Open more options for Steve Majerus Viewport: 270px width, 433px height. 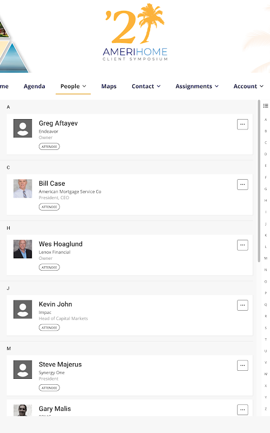[x=242, y=365]
